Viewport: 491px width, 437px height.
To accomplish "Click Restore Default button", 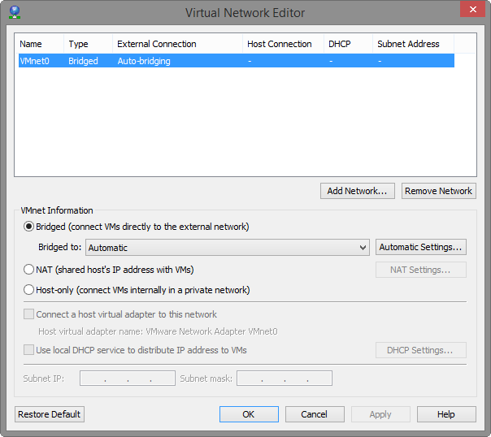I will pyautogui.click(x=50, y=414).
